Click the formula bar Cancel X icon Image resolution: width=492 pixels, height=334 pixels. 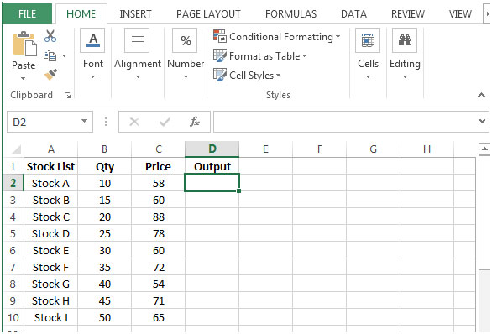point(134,122)
